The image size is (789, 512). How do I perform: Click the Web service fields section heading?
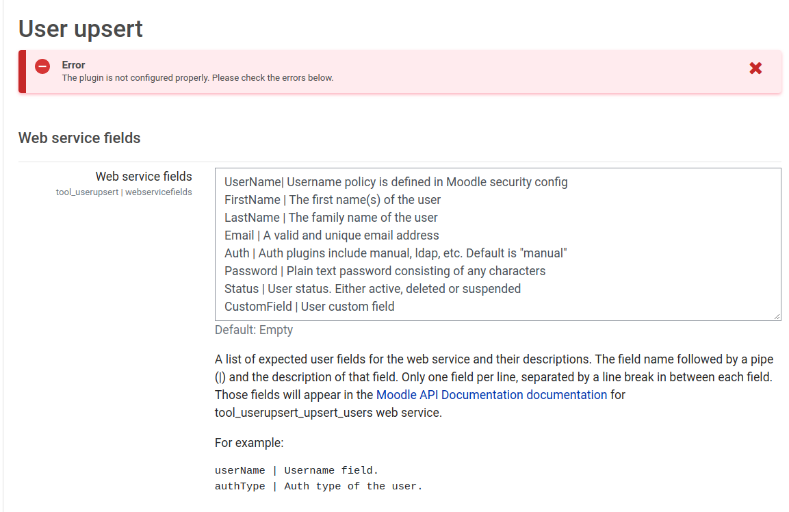click(79, 138)
